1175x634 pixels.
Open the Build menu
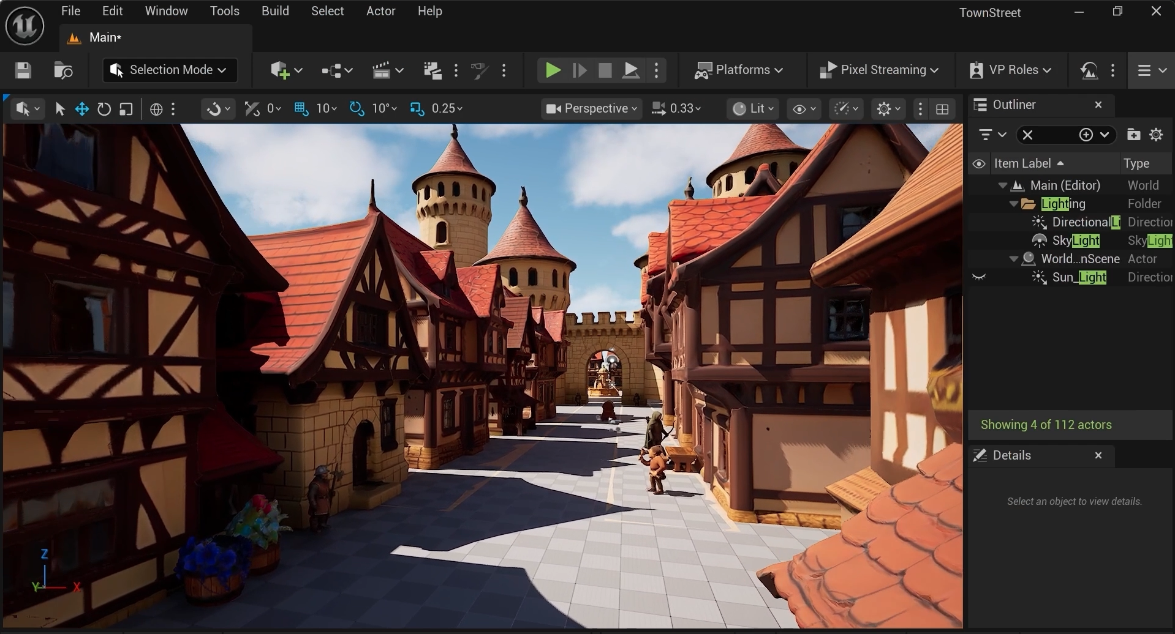pos(275,11)
